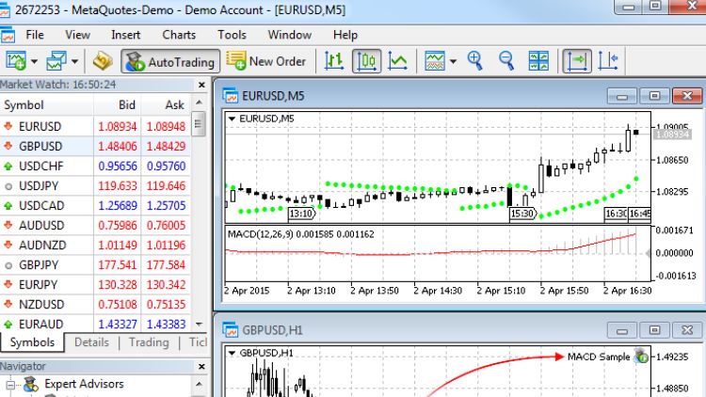Toggle the chart shift button
This screenshot has height=397, width=706.
[x=608, y=61]
